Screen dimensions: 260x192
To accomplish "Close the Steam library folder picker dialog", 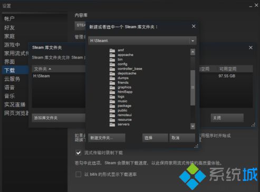I will click(194, 26).
